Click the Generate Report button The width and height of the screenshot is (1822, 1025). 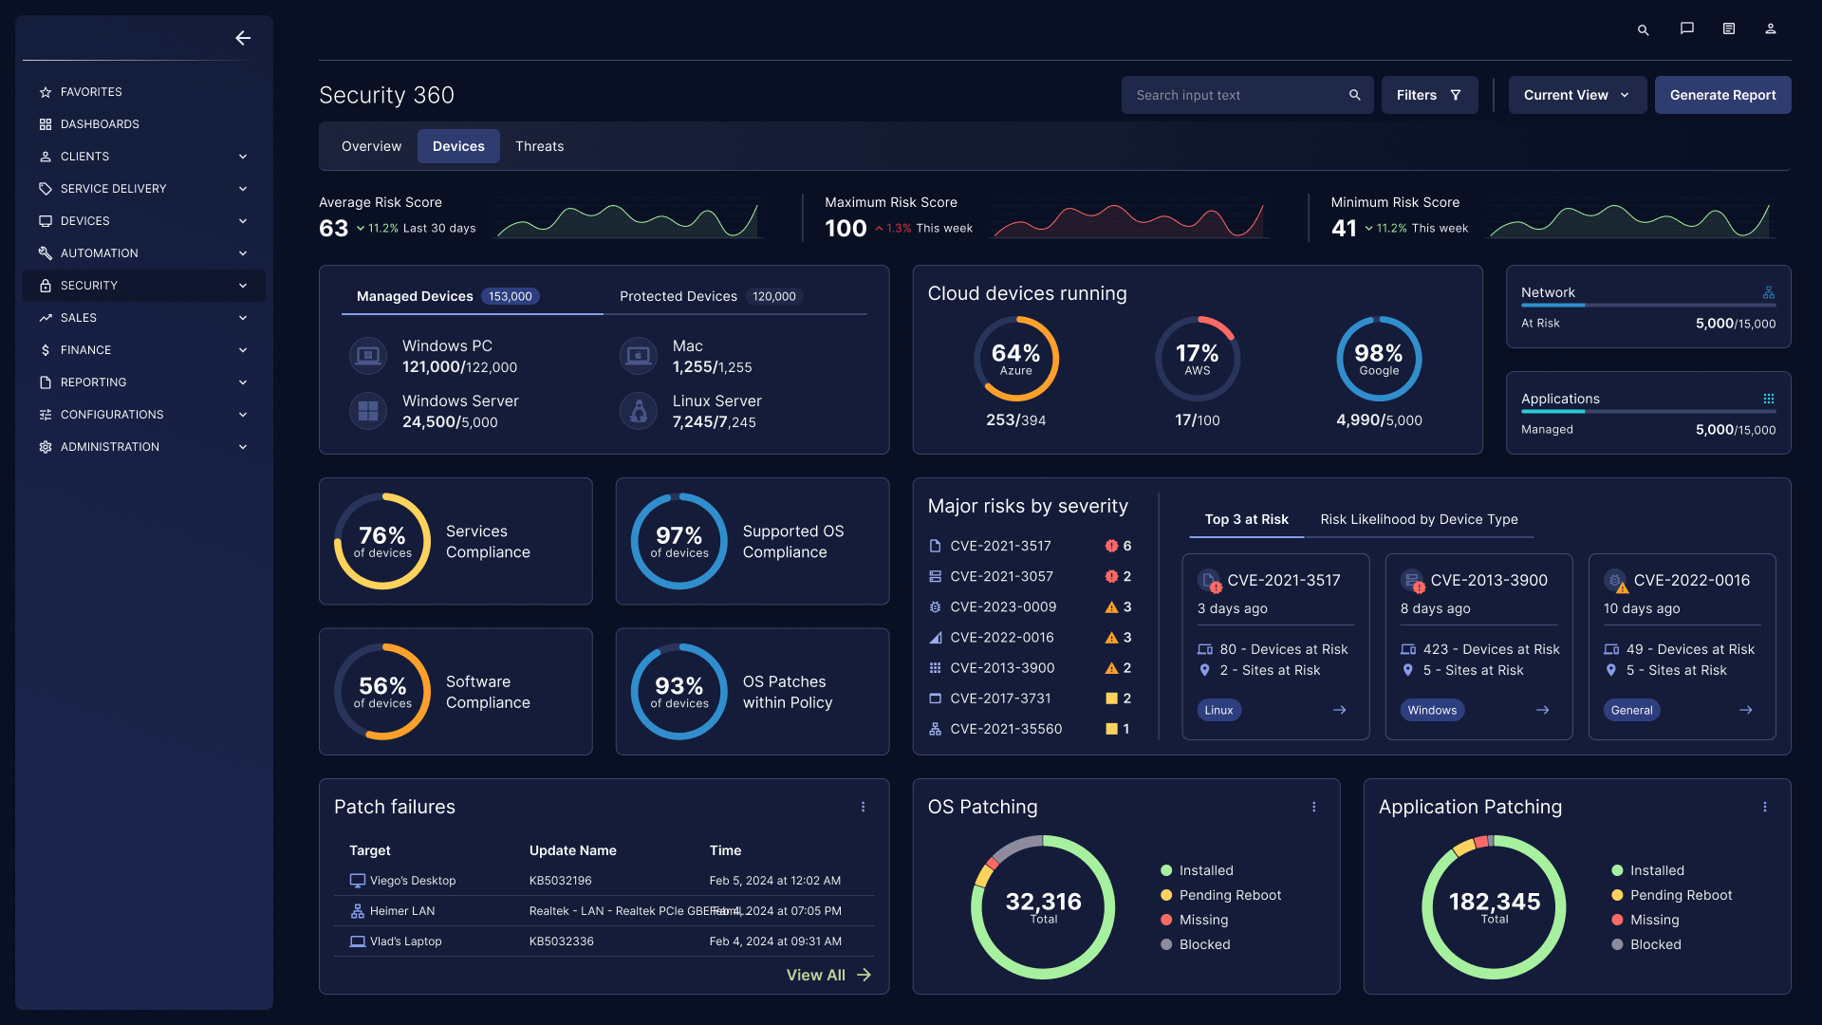pyautogui.click(x=1722, y=95)
